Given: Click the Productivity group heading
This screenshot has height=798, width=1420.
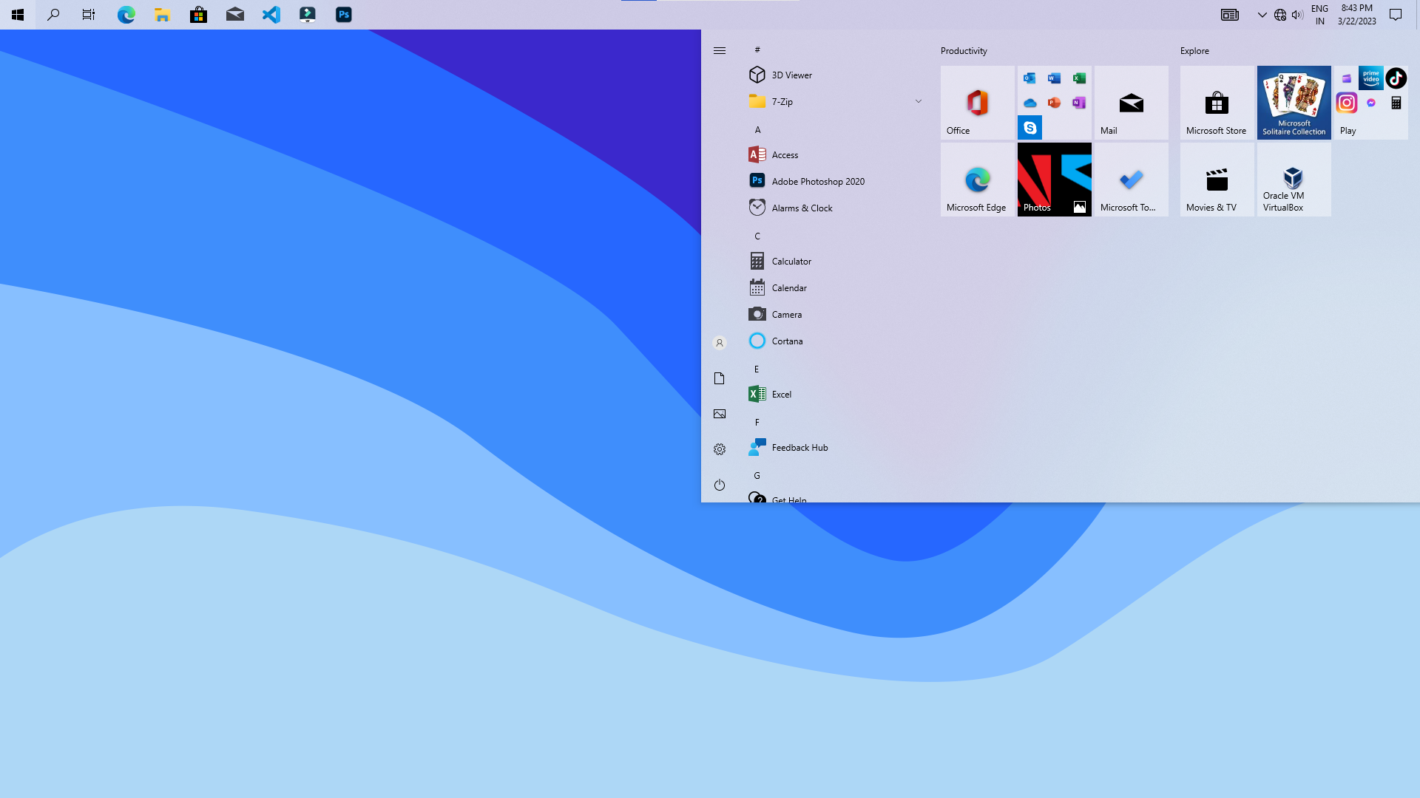Looking at the screenshot, I should click(964, 50).
